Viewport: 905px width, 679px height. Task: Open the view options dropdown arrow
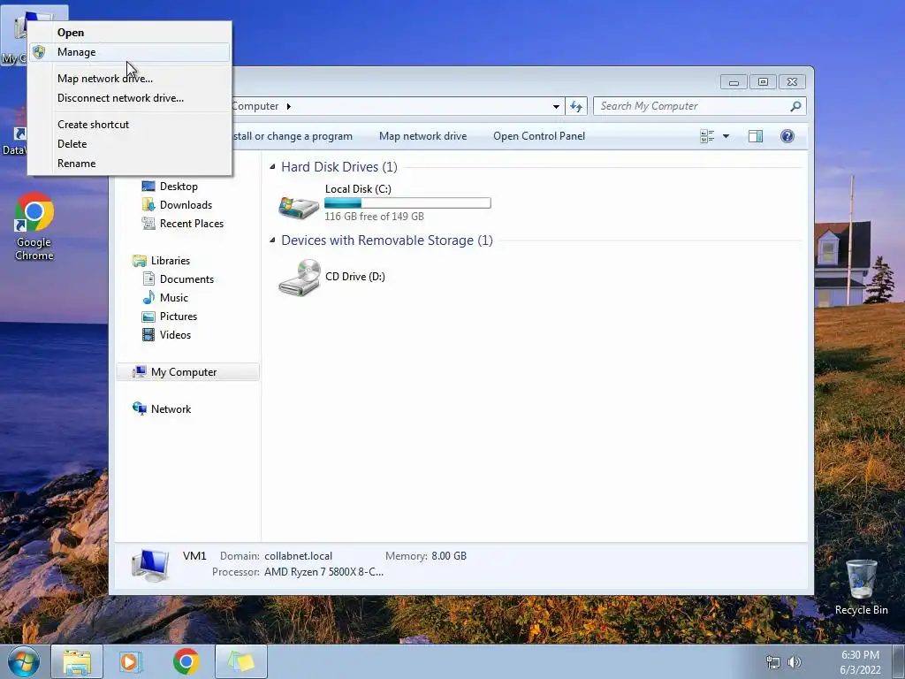click(x=726, y=136)
